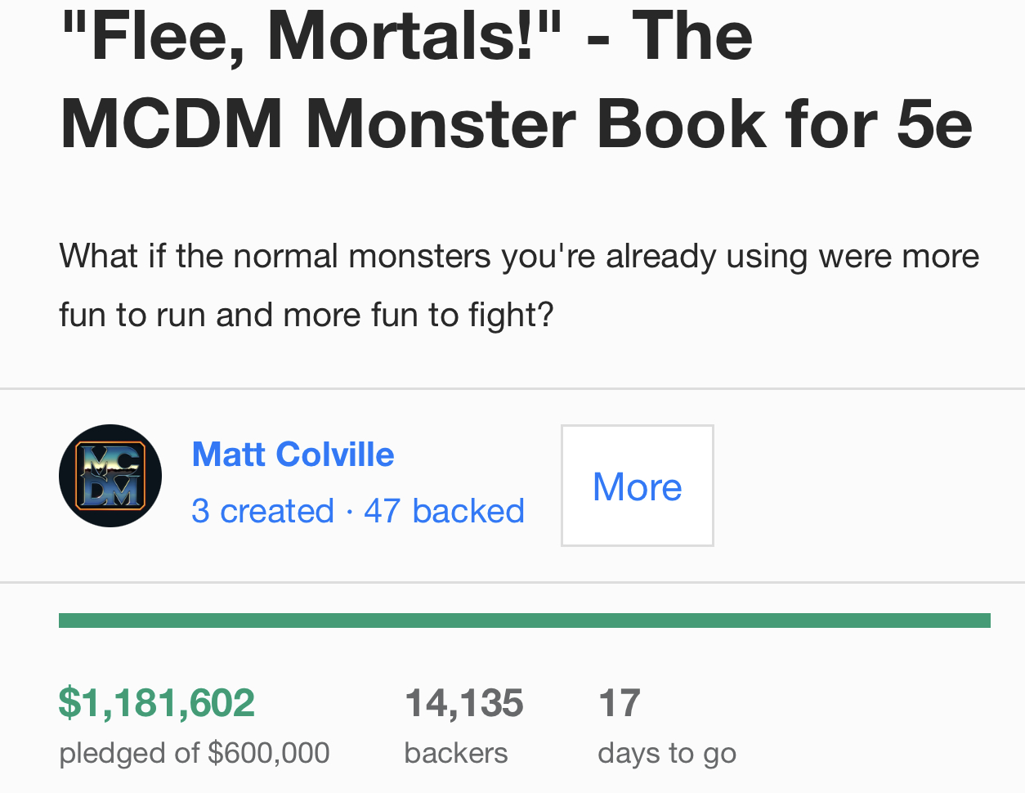
Task: Click the "3 created" projects text
Action: tap(262, 511)
